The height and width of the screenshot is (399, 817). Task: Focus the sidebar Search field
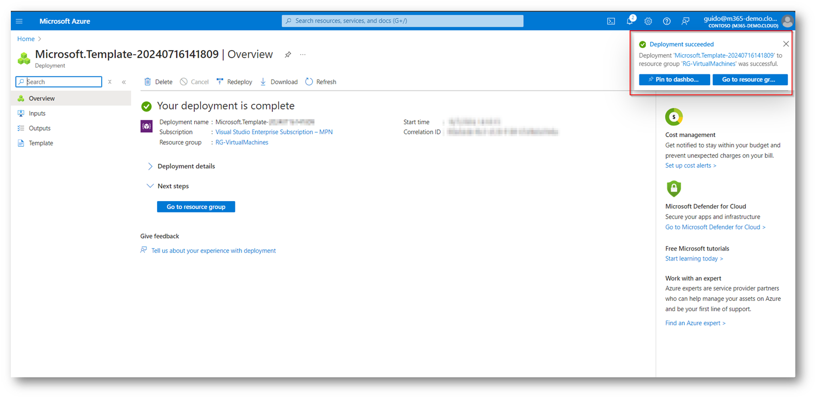click(x=59, y=82)
